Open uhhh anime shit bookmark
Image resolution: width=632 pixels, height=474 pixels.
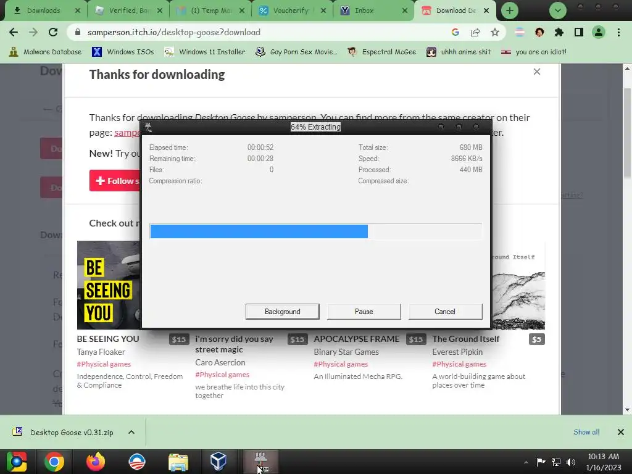tap(459, 52)
